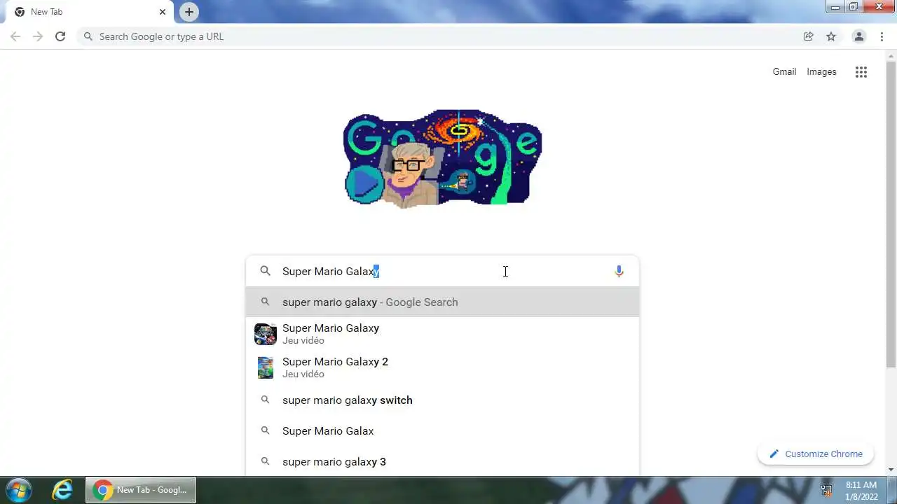Click the system tray notification icon
This screenshot has width=897, height=504.
pos(826,490)
